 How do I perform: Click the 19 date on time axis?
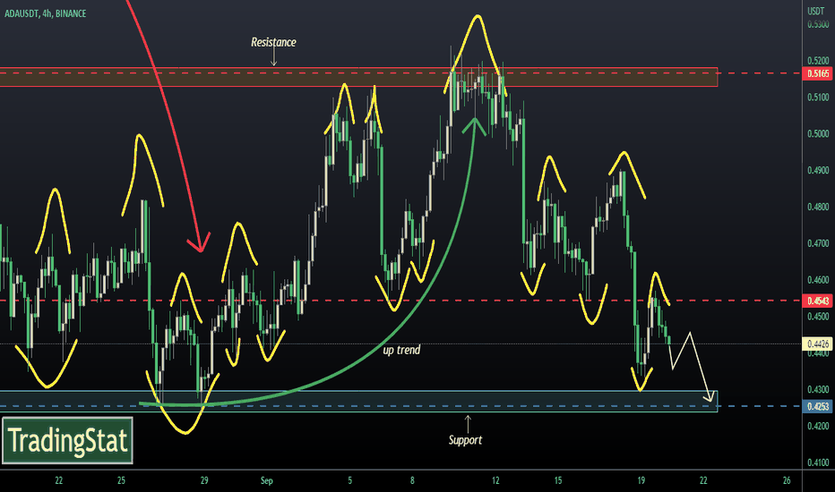pos(641,480)
